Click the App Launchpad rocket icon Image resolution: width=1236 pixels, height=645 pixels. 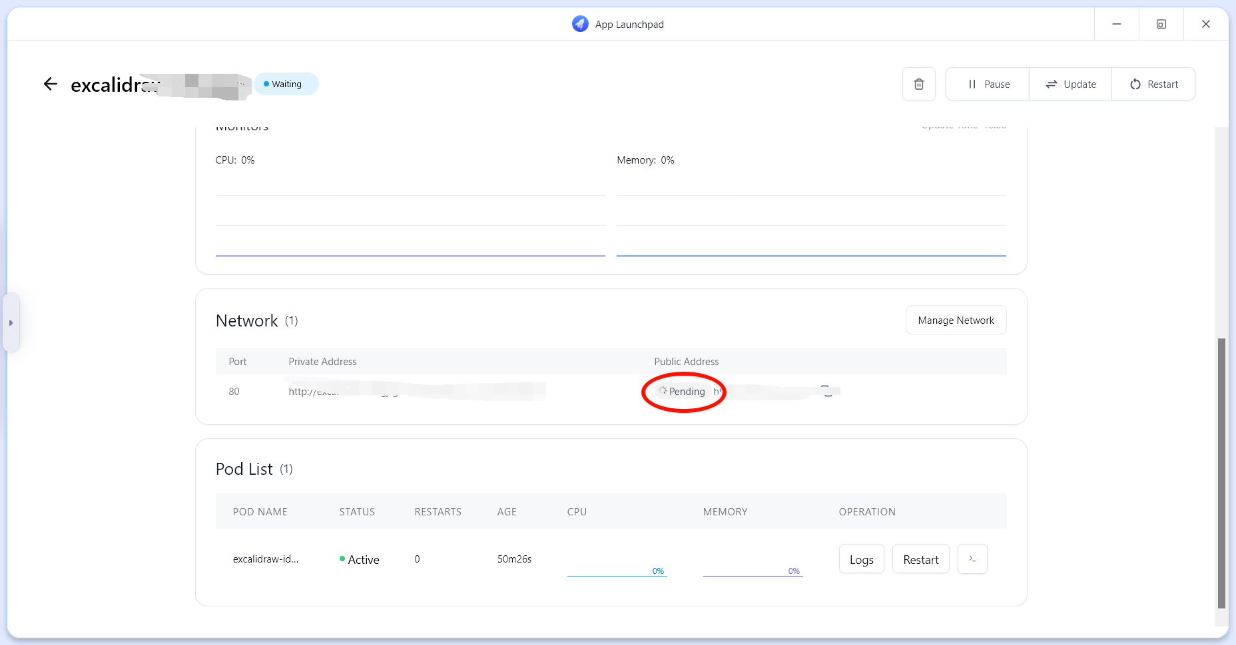coord(580,24)
